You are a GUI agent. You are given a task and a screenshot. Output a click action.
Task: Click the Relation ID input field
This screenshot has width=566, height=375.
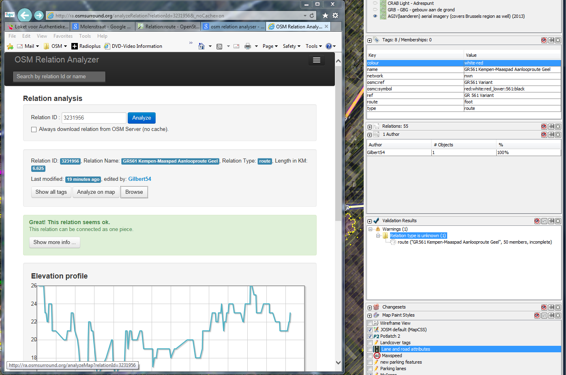(x=94, y=118)
